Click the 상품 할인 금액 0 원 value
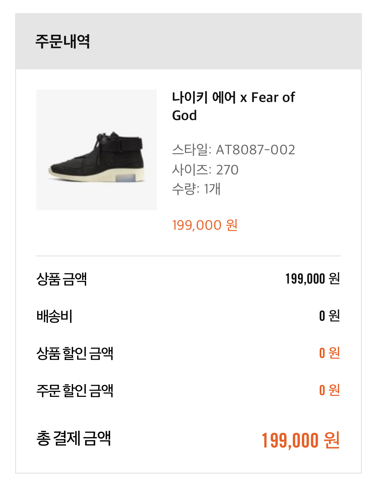 [x=329, y=353]
